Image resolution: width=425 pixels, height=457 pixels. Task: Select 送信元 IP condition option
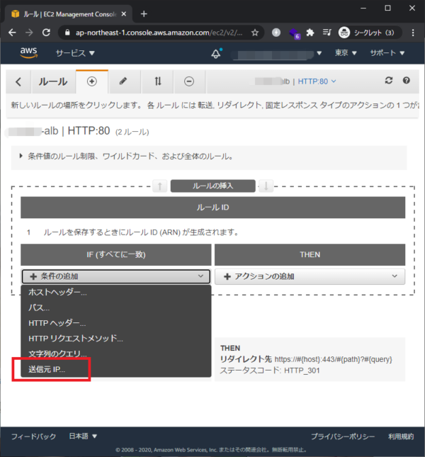(x=116, y=369)
